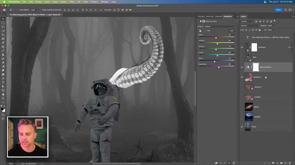Click the layer mask icon in Properties
The image size is (295, 165).
[x=204, y=22]
